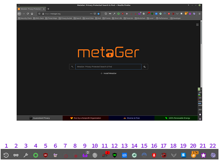This screenshot has height=163, width=222.
Task: Open the Blockchain bookmarks folder
Action: click(140, 18)
